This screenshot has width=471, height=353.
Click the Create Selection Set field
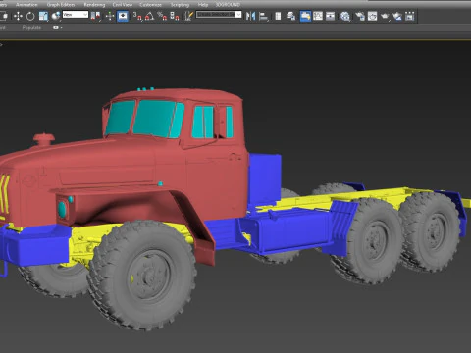coord(215,15)
